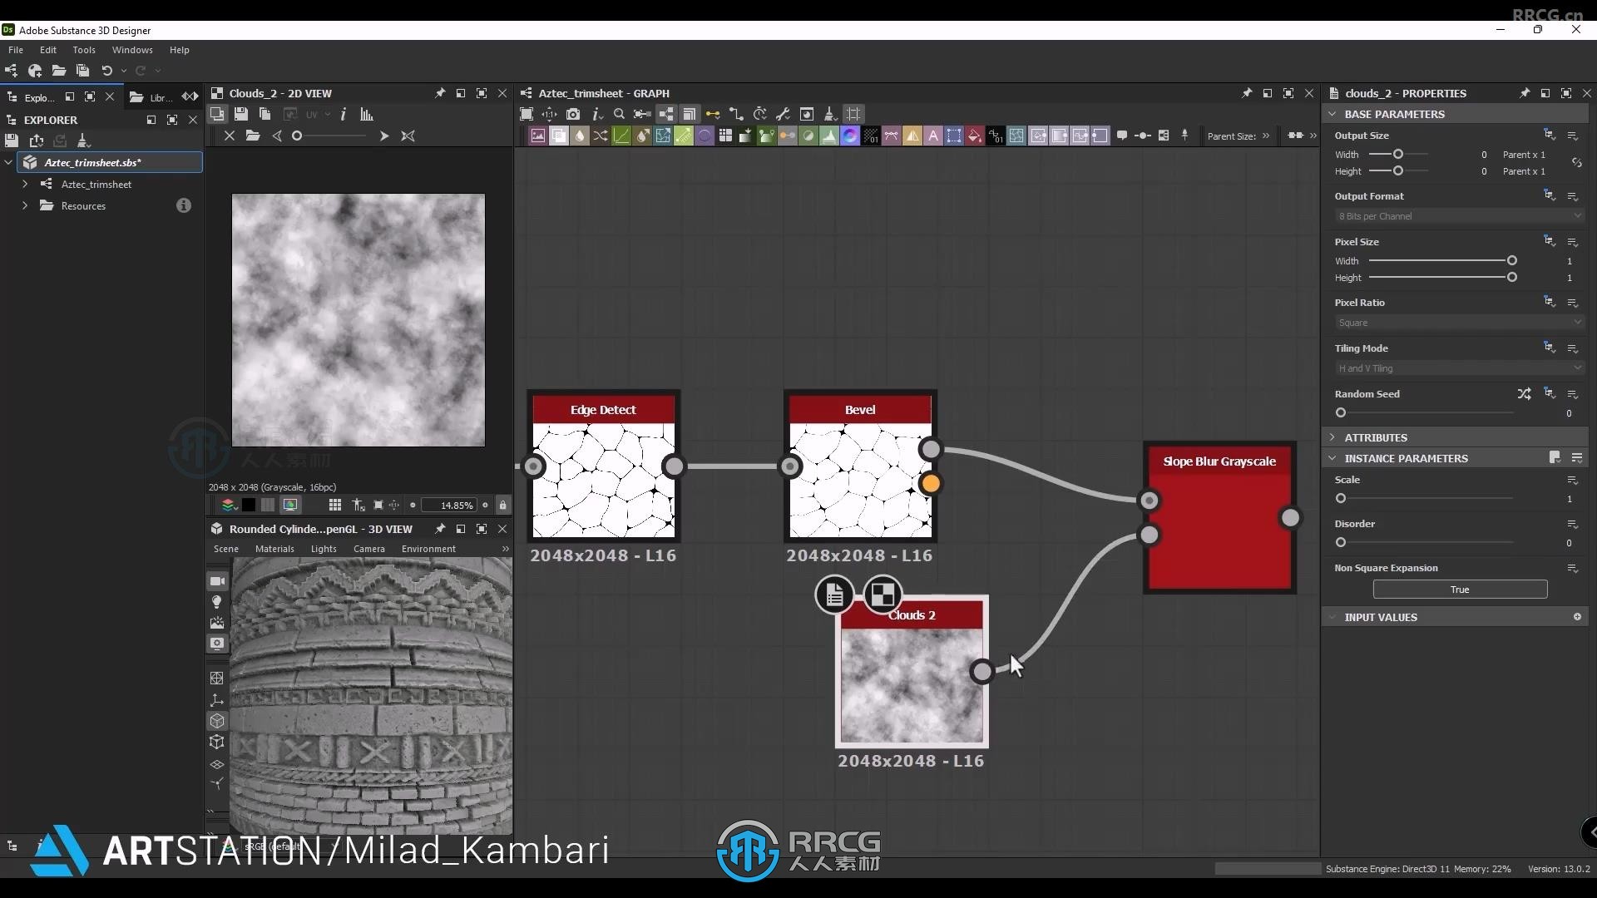Toggle graph output size link icon
The image size is (1597, 898).
(x=1576, y=162)
